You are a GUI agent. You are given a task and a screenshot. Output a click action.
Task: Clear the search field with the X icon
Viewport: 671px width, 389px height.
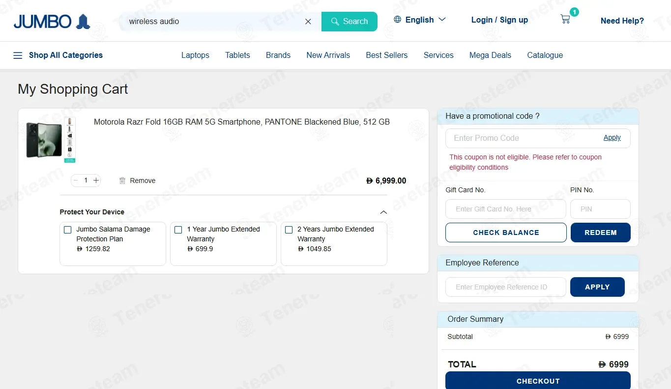308,22
